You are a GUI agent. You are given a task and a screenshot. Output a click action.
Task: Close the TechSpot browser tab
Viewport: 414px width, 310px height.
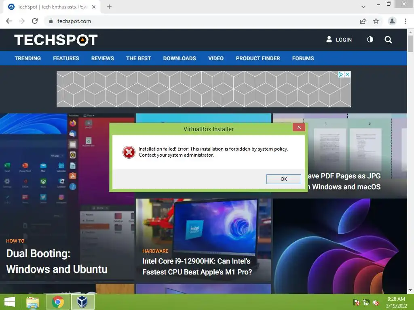coord(94,7)
